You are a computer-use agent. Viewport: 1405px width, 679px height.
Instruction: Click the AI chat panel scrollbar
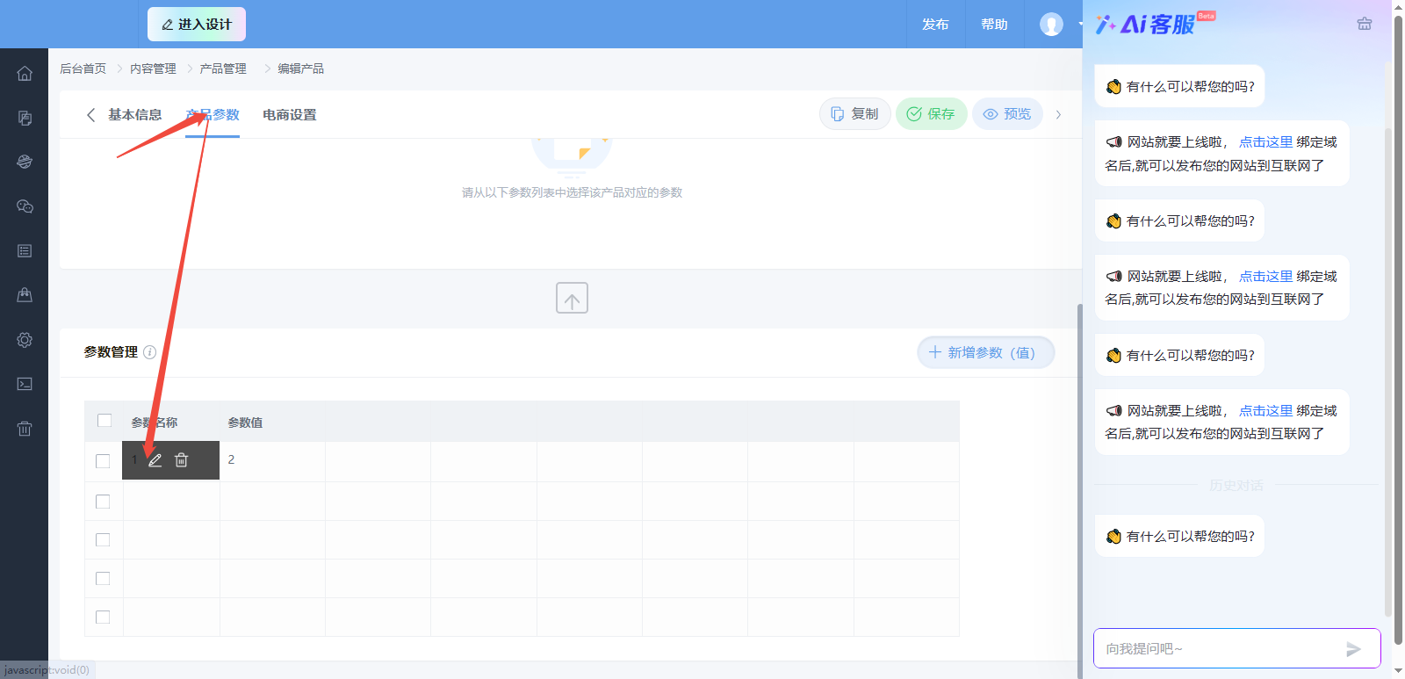point(1387,372)
